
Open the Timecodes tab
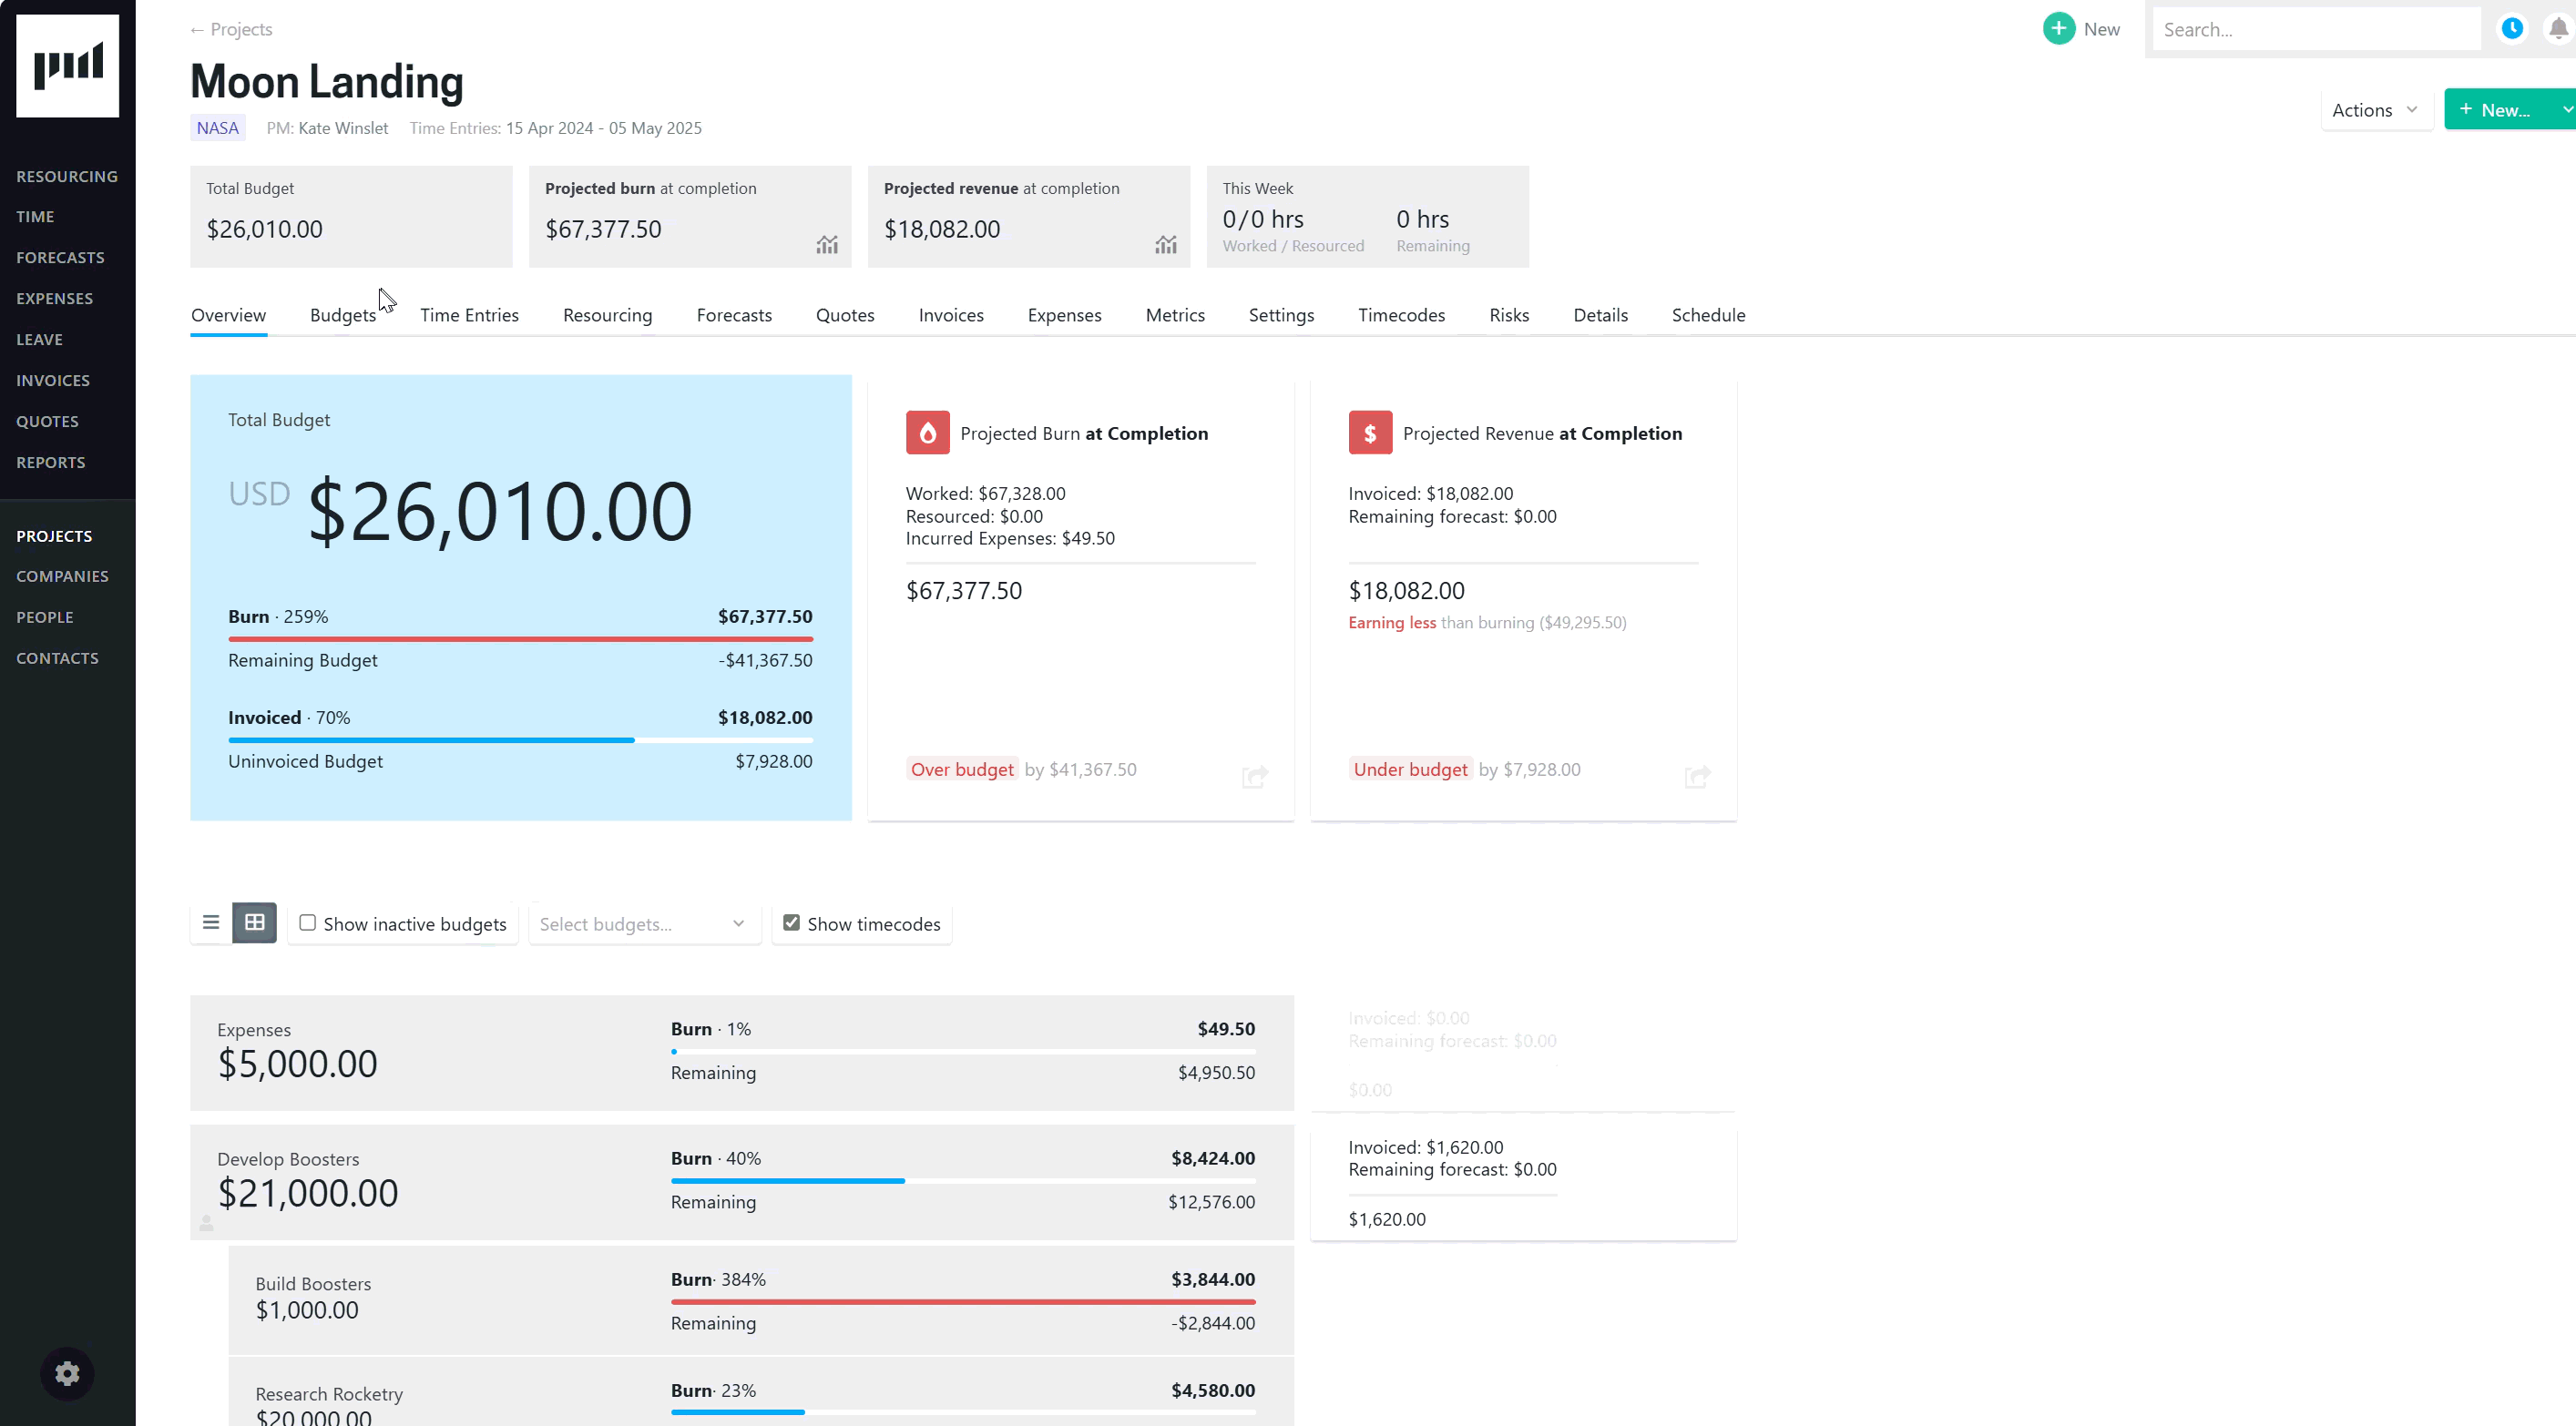coord(1401,315)
